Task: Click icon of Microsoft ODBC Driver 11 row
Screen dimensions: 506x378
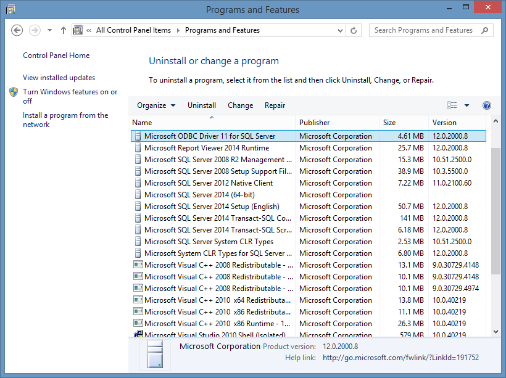Action: pos(138,136)
